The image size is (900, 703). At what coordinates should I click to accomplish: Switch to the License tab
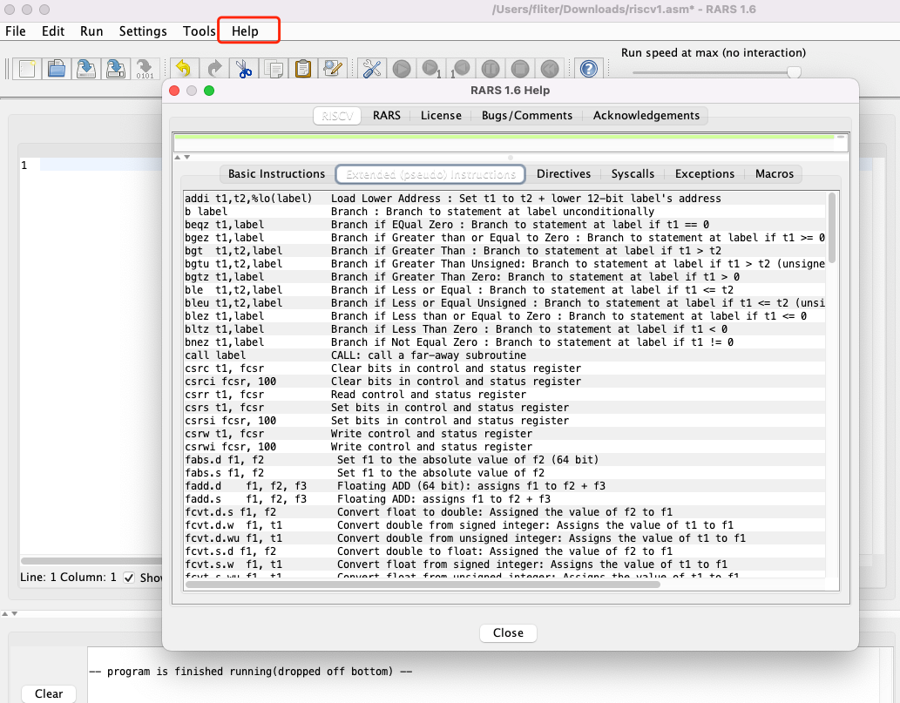coord(441,115)
